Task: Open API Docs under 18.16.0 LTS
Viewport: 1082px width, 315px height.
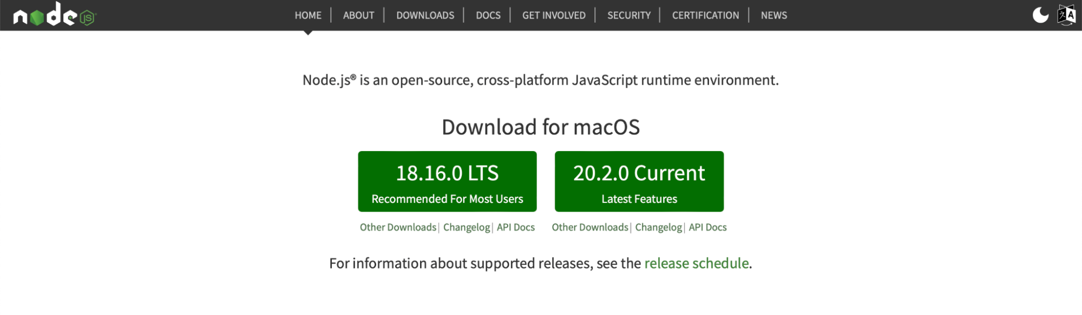Action: click(x=515, y=227)
